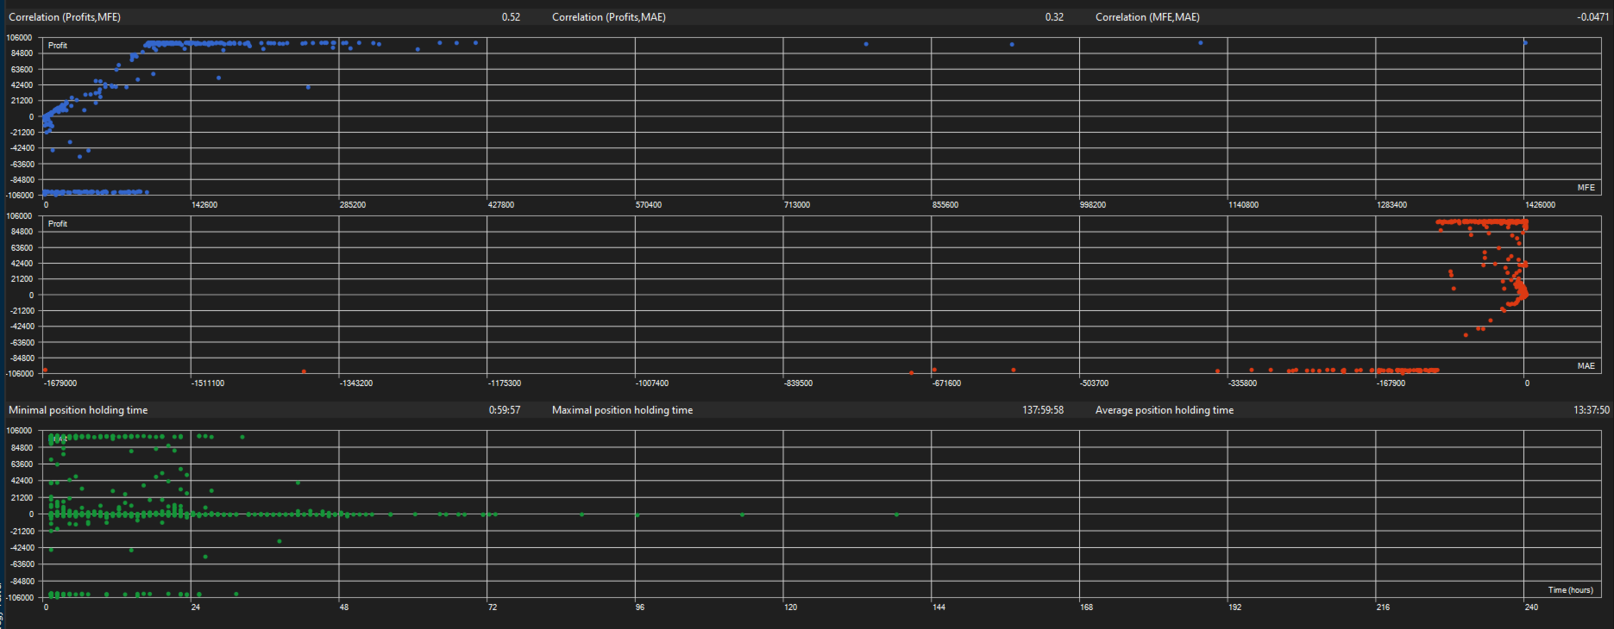
Task: Click the 142600 tick on the MFE axis
Action: (x=204, y=205)
